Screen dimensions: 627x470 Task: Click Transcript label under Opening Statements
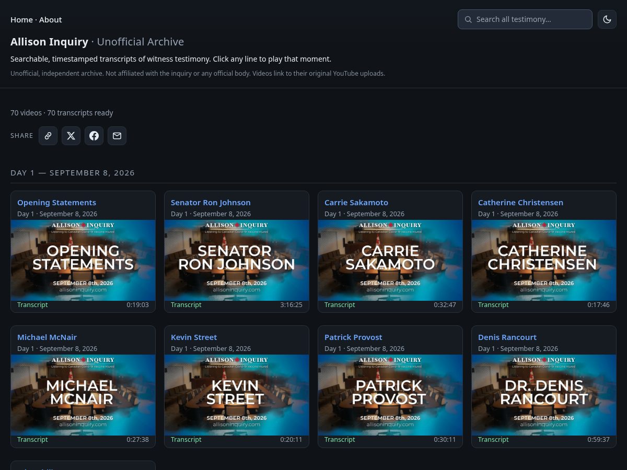[x=32, y=305]
